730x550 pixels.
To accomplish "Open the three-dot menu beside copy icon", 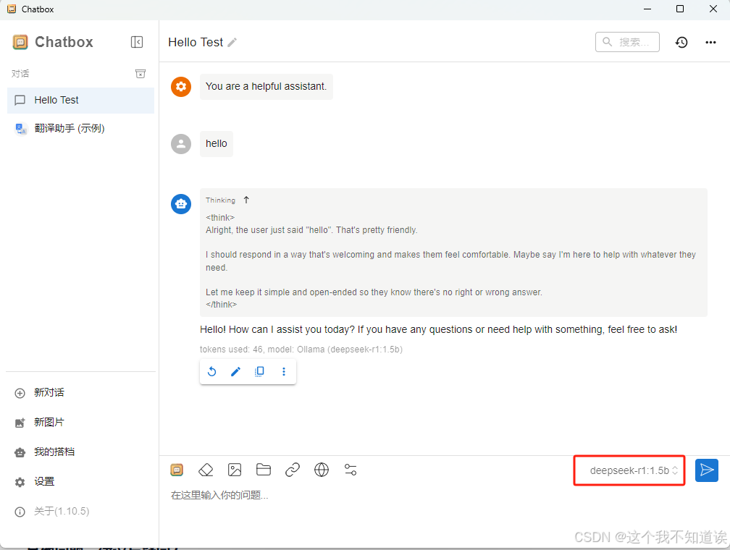I will (284, 371).
